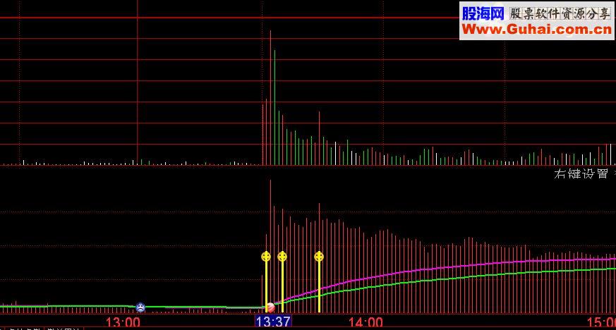
Task: Click the 14:00 time axis label
Action: tap(366, 322)
